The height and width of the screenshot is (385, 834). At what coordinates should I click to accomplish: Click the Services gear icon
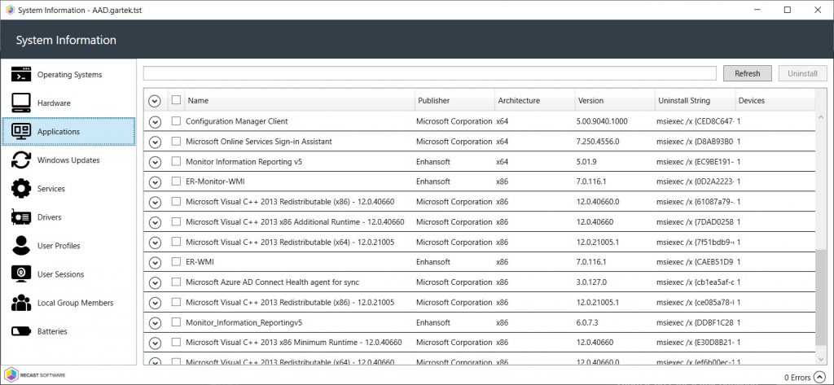pyautogui.click(x=20, y=189)
